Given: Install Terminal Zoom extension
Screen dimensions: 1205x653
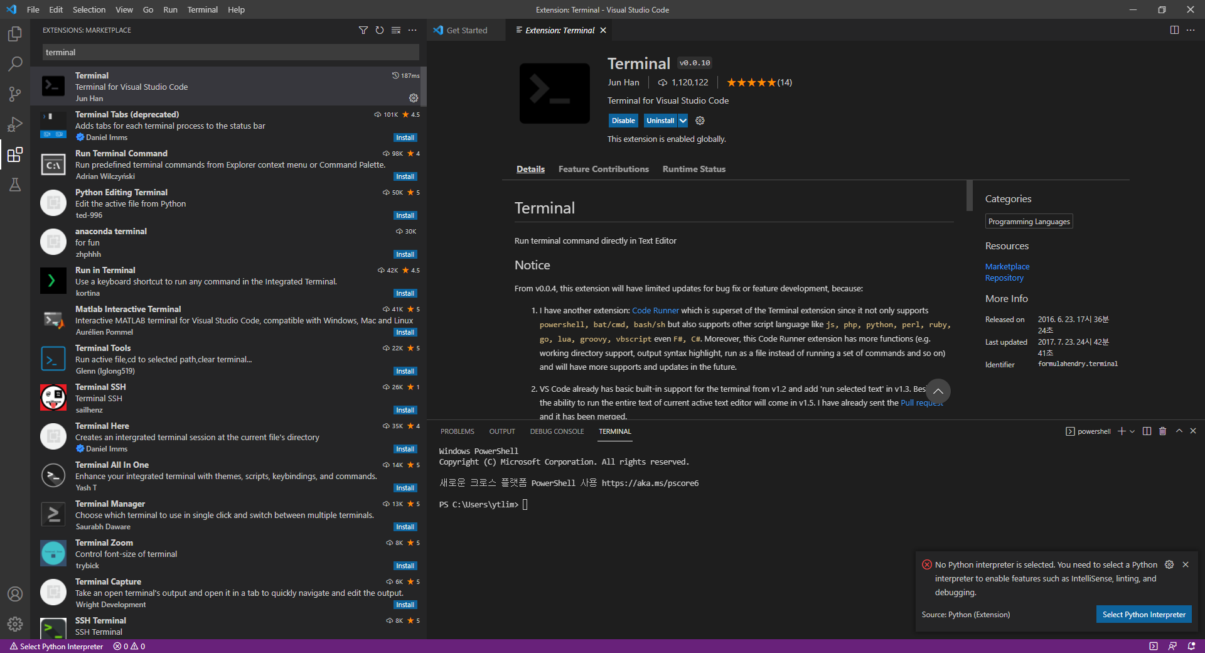Looking at the screenshot, I should [x=405, y=566].
